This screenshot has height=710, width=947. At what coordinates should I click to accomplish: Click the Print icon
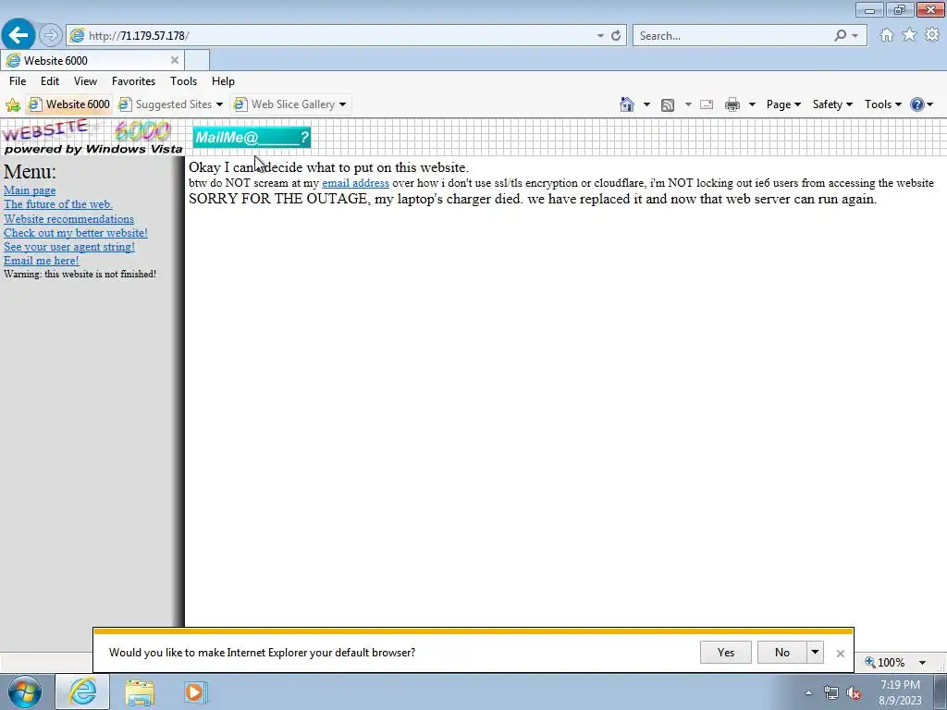732,104
